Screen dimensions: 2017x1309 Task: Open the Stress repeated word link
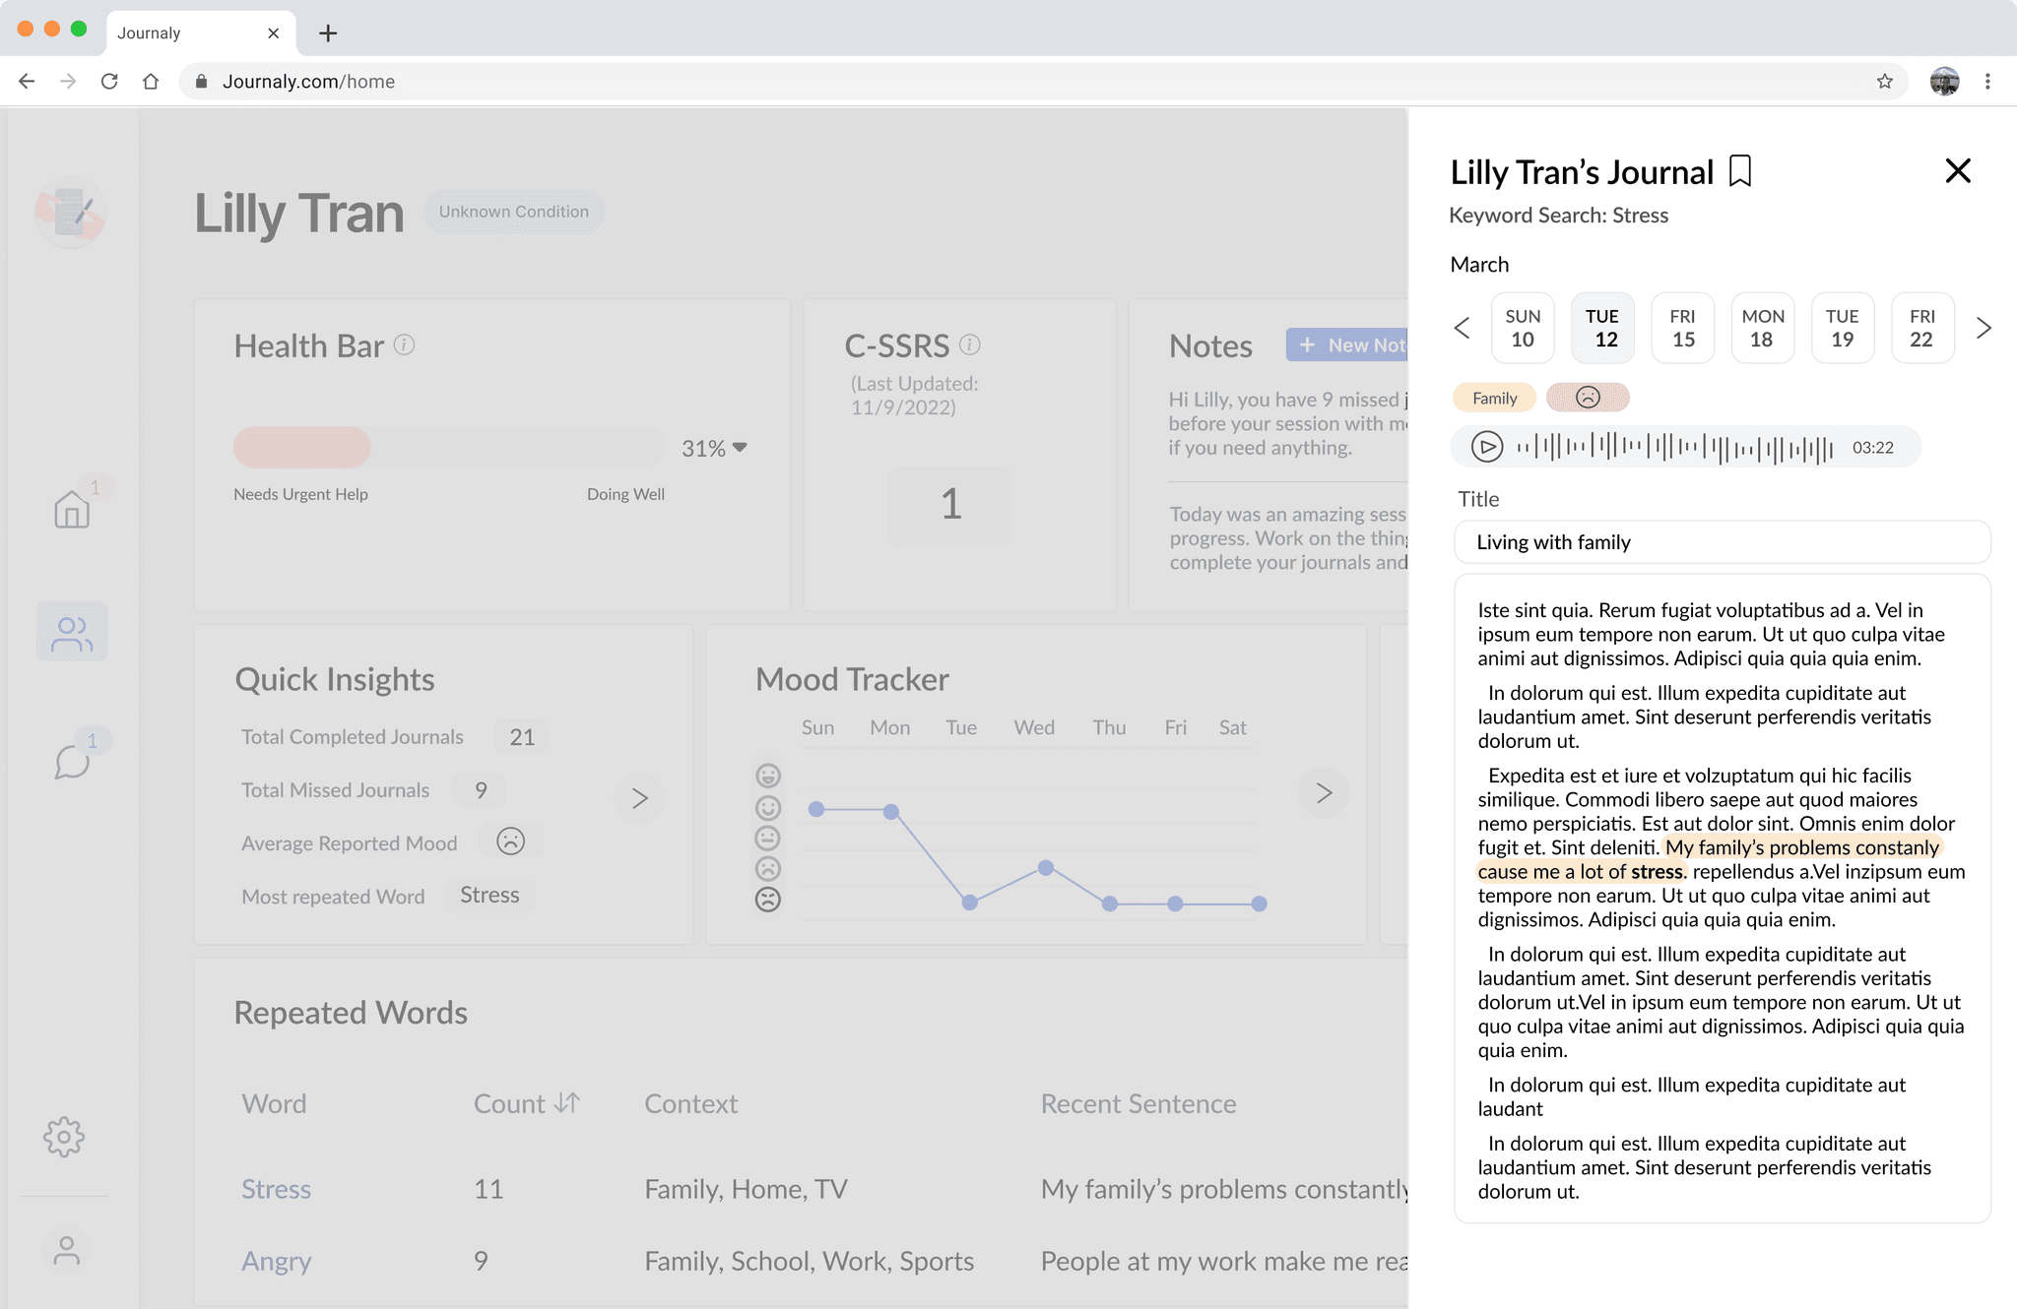coord(276,1189)
